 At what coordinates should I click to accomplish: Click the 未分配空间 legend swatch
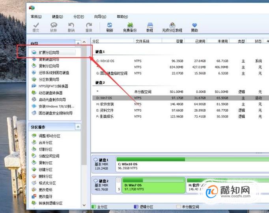point(179,207)
